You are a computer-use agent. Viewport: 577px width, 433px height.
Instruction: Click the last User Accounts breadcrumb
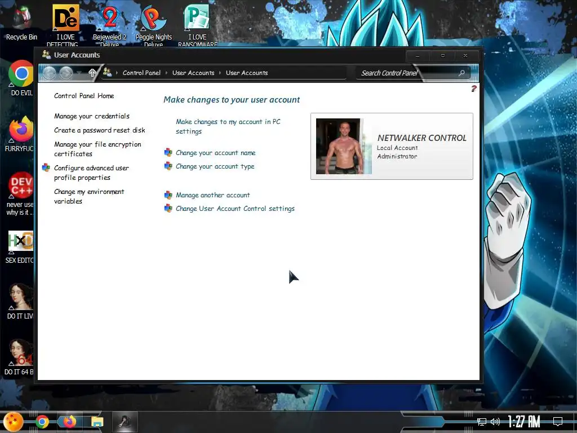coord(247,73)
